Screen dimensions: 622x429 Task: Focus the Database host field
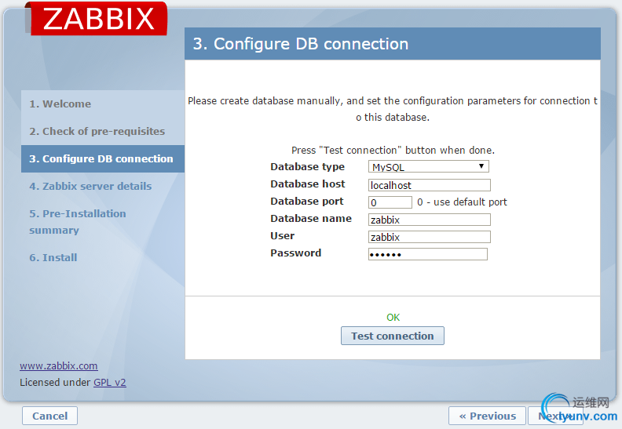point(430,185)
